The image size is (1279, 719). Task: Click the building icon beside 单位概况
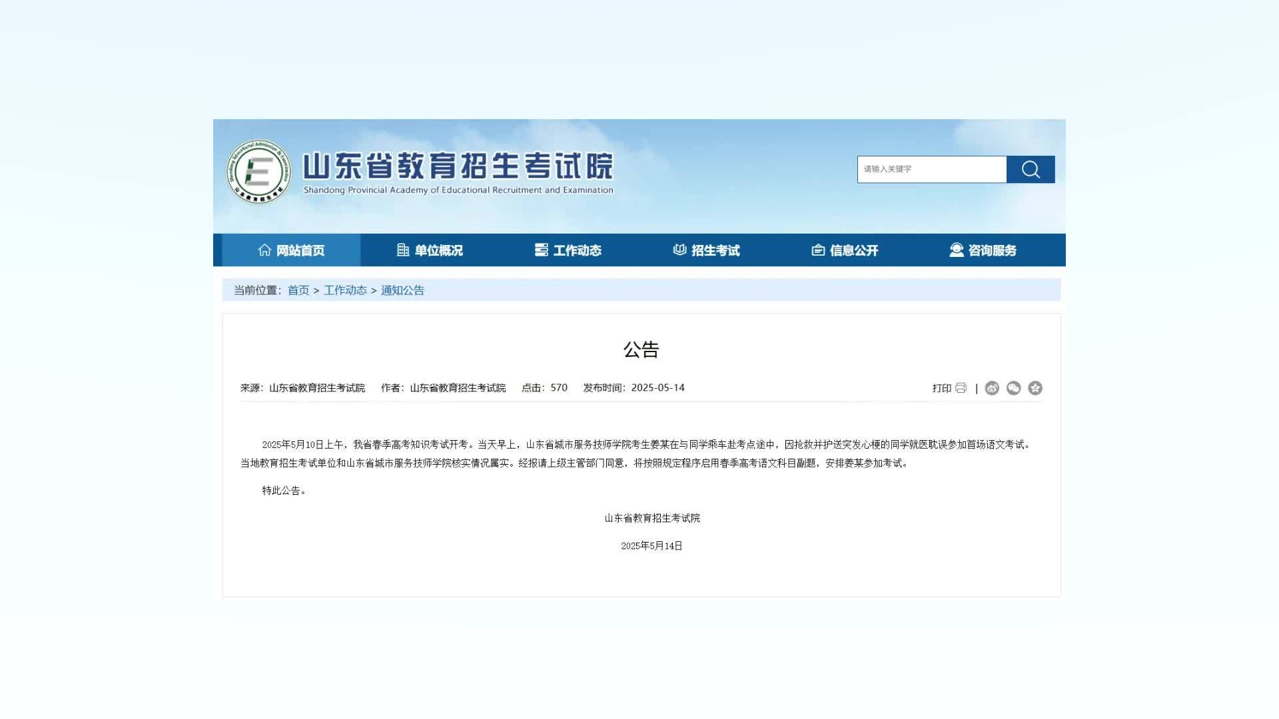click(403, 250)
